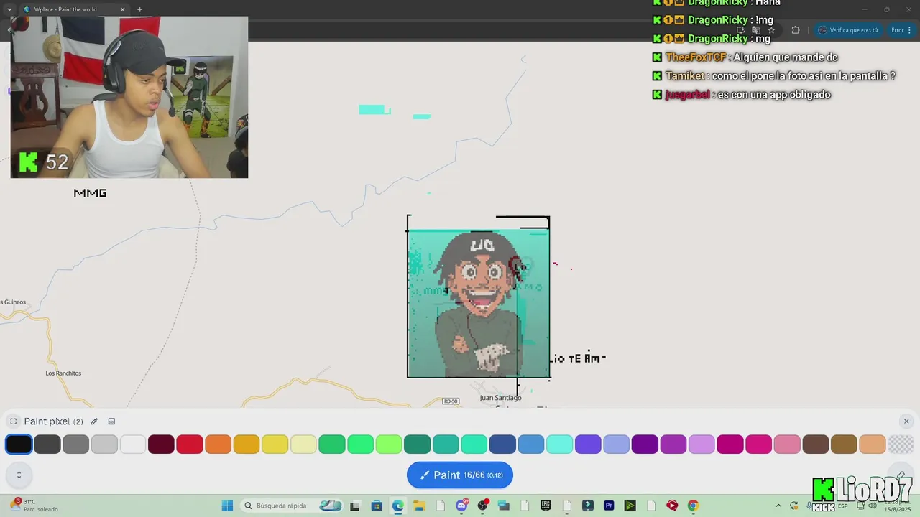The image size is (920, 517).
Task: Pick the beige skin-tone swatch
Action: point(873,444)
